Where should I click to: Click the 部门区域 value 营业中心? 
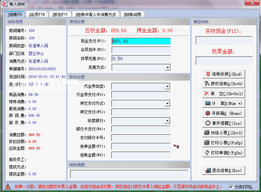coord(36,53)
